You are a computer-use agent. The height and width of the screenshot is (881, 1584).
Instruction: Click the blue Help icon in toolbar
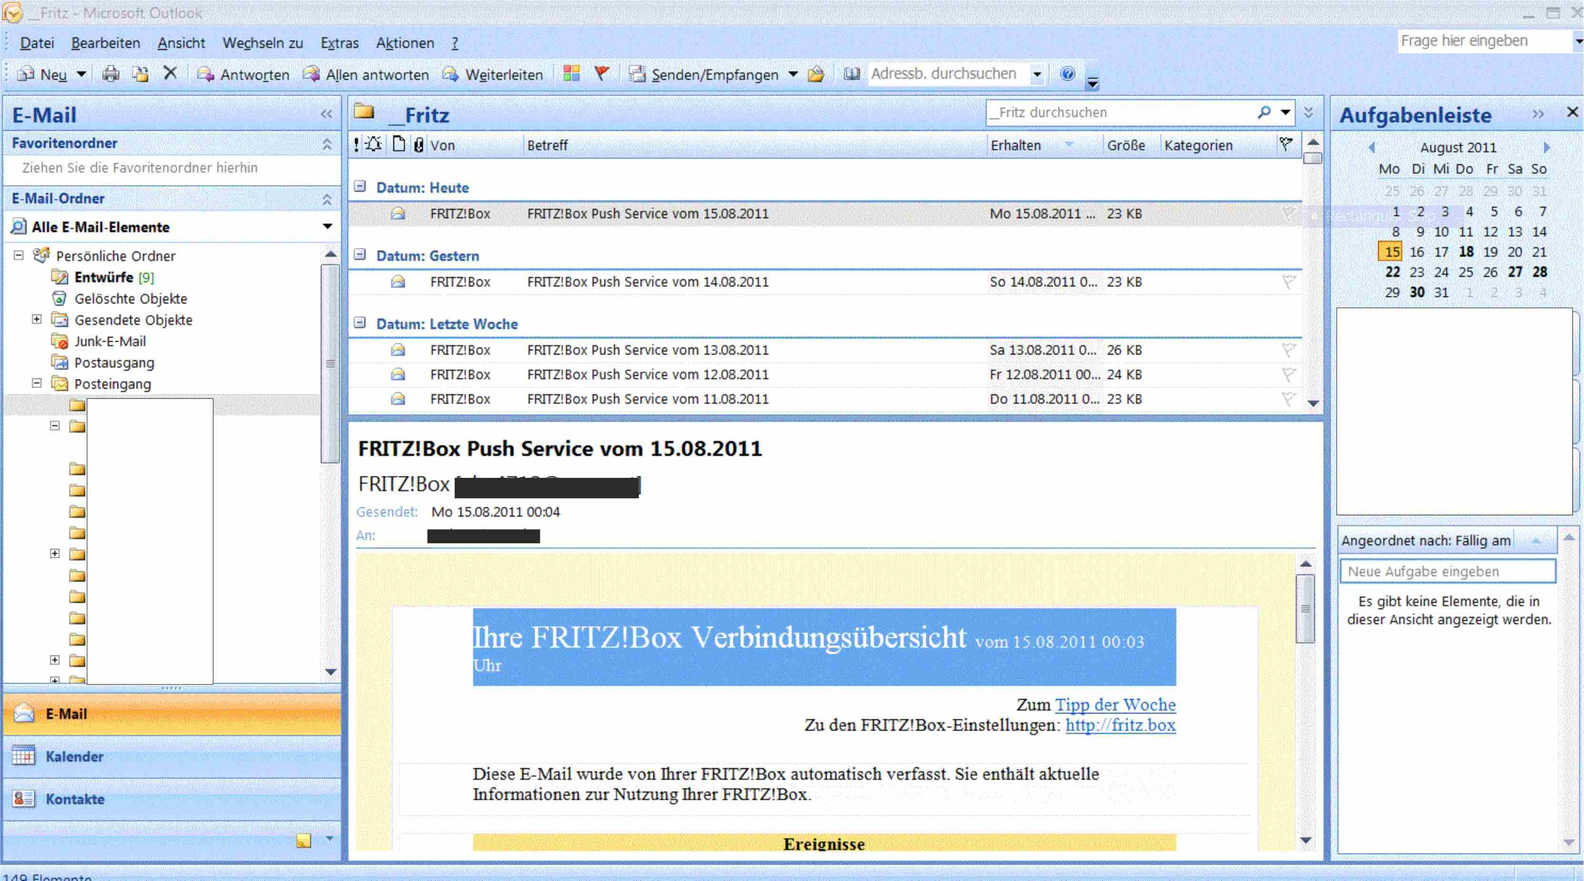(x=1067, y=74)
